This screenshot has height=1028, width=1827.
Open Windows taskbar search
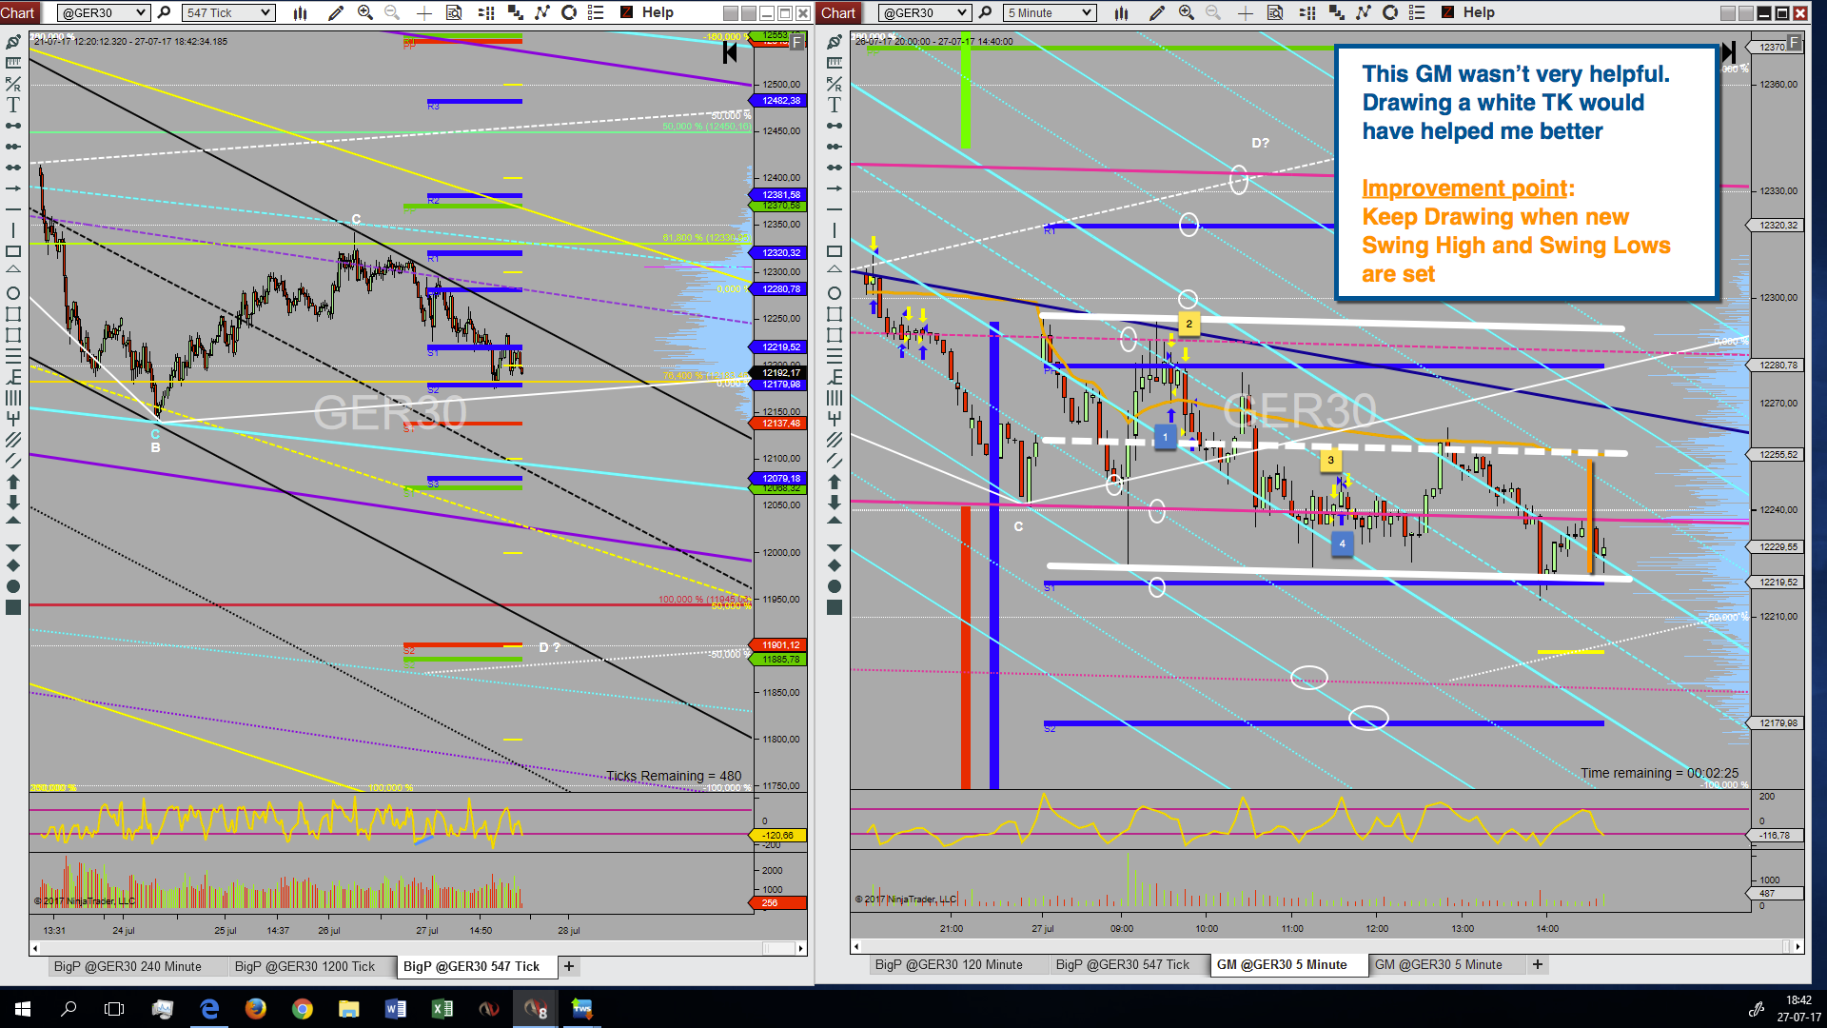tap(69, 1009)
